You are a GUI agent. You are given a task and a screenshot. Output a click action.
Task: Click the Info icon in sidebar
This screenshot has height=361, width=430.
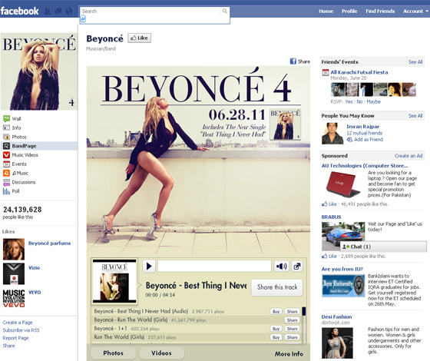tap(6, 128)
